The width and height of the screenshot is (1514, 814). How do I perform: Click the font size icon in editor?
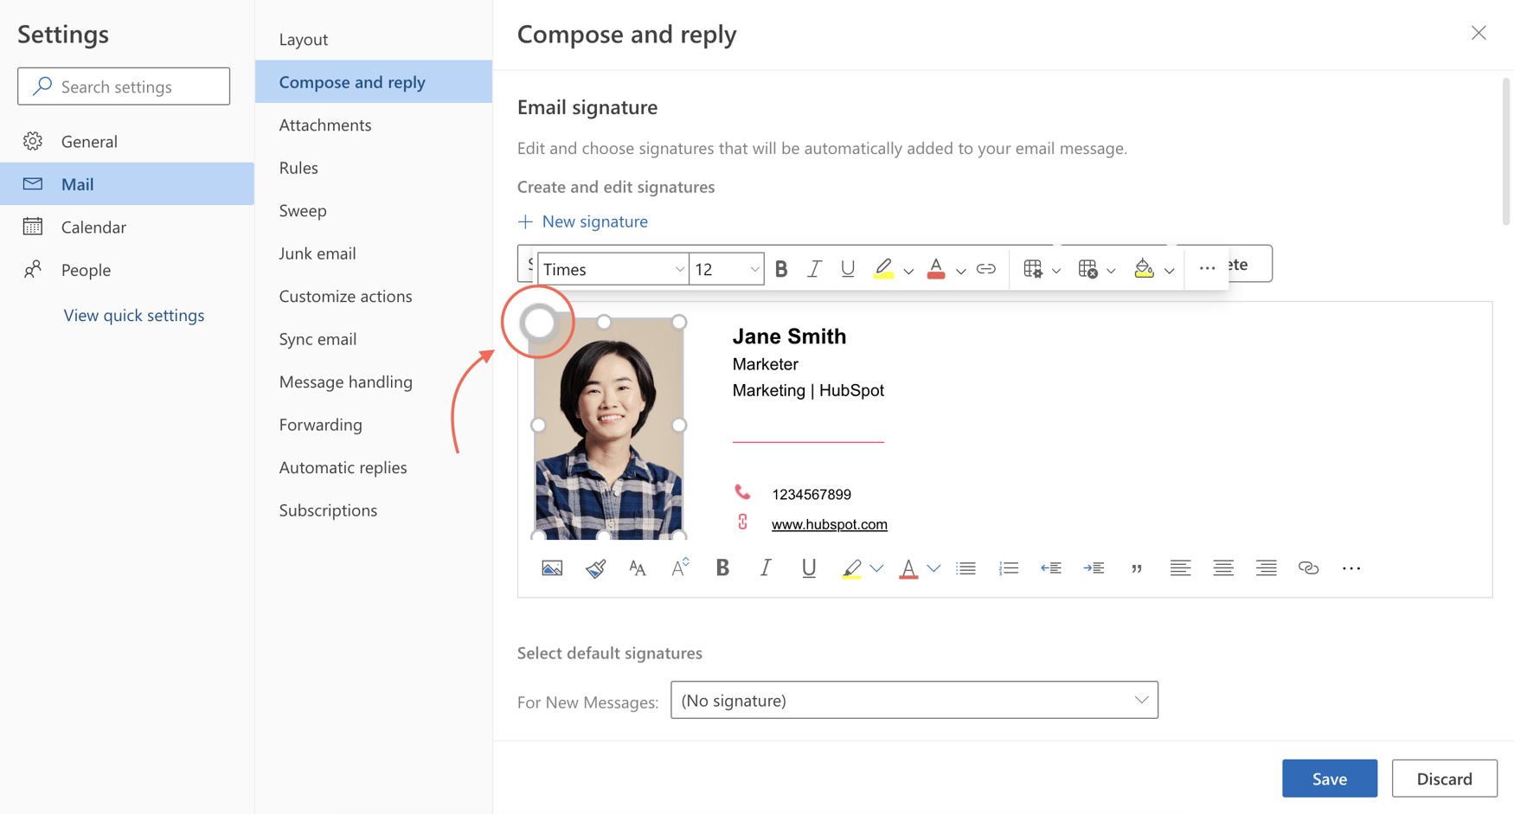[638, 568]
